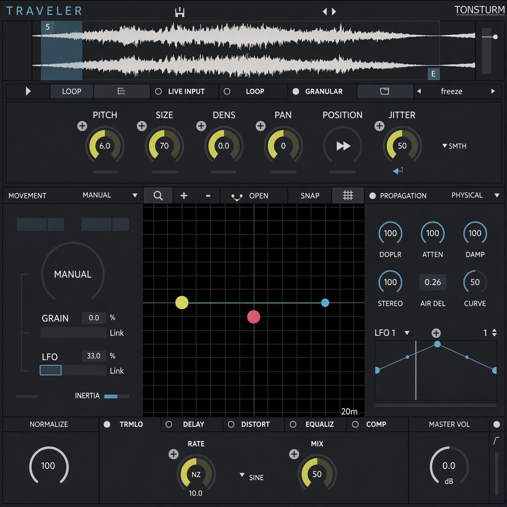Click the start marker labeled 5
The image size is (507, 507).
pos(48,27)
